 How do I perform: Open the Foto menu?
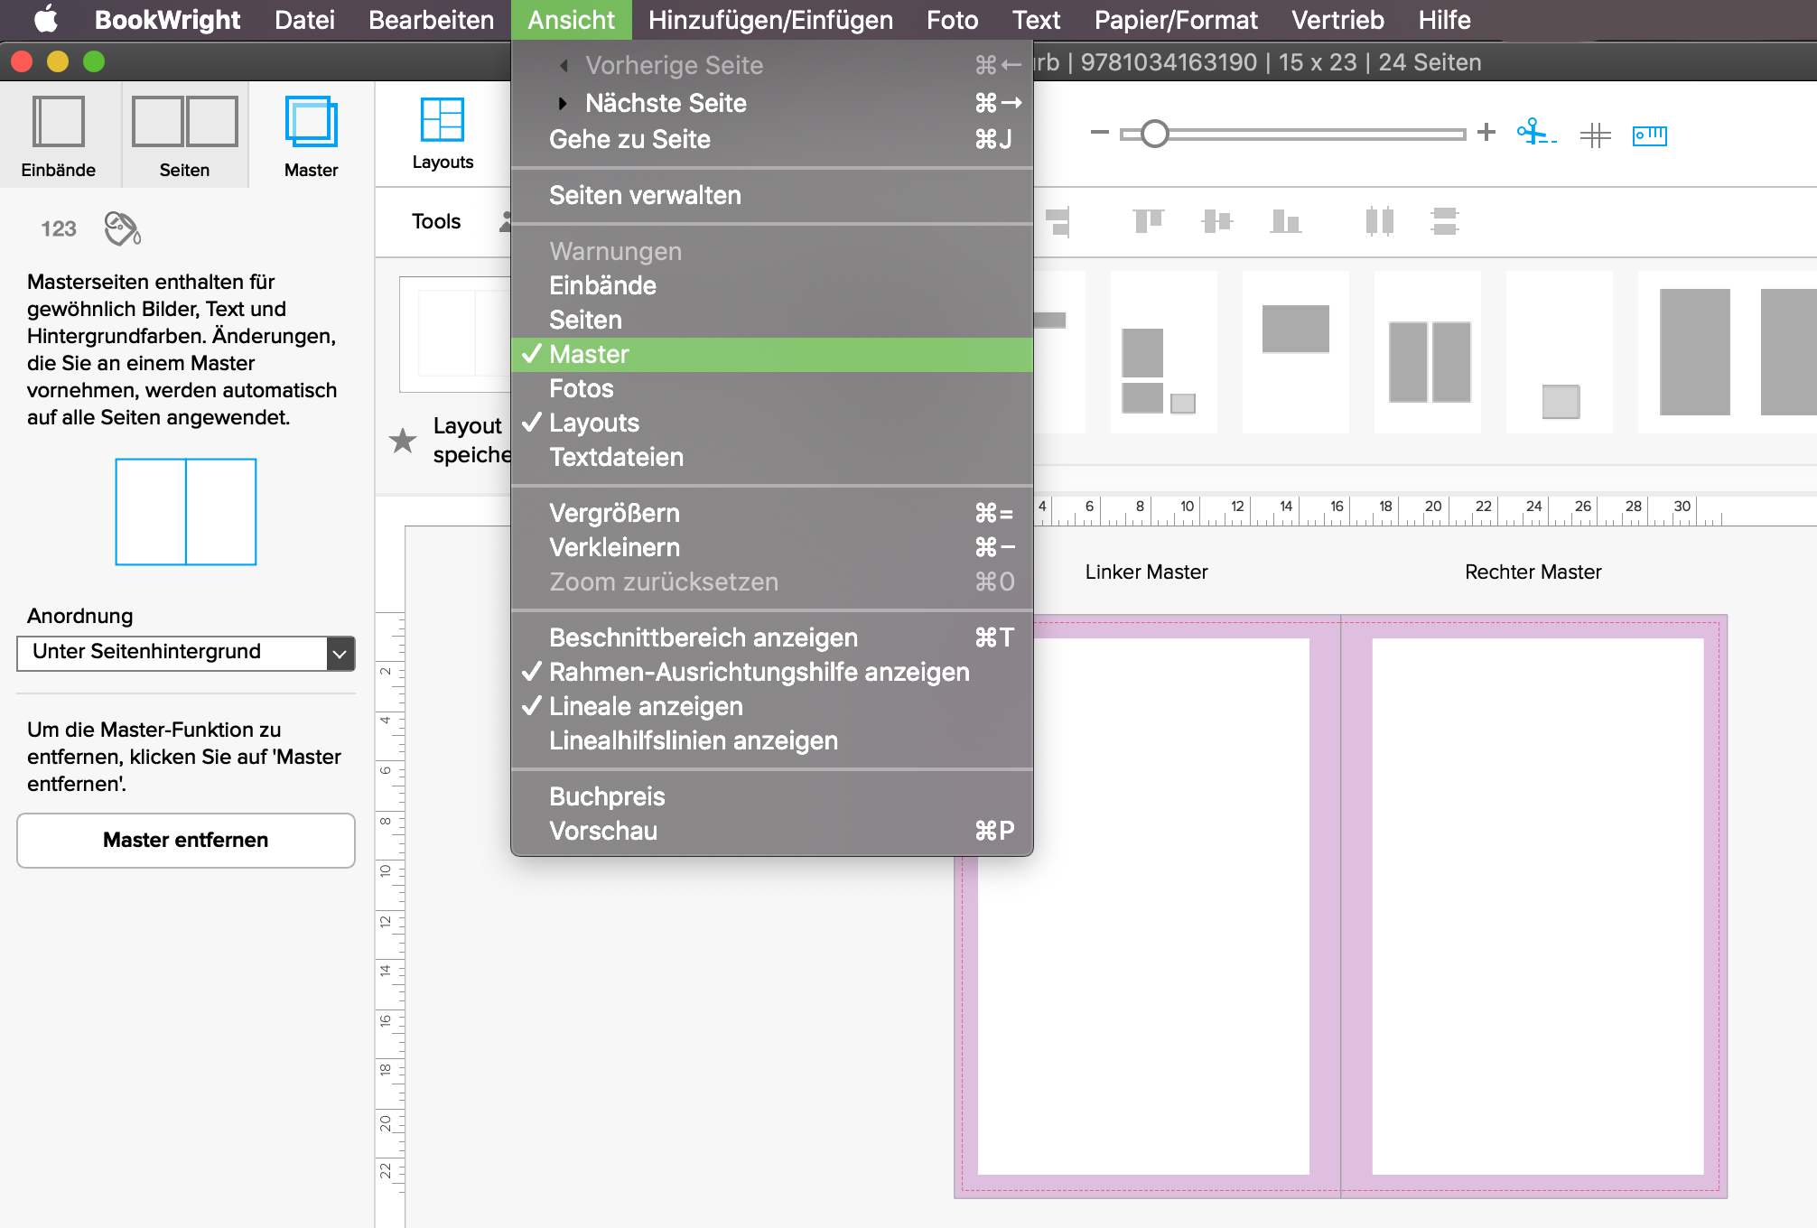[952, 20]
